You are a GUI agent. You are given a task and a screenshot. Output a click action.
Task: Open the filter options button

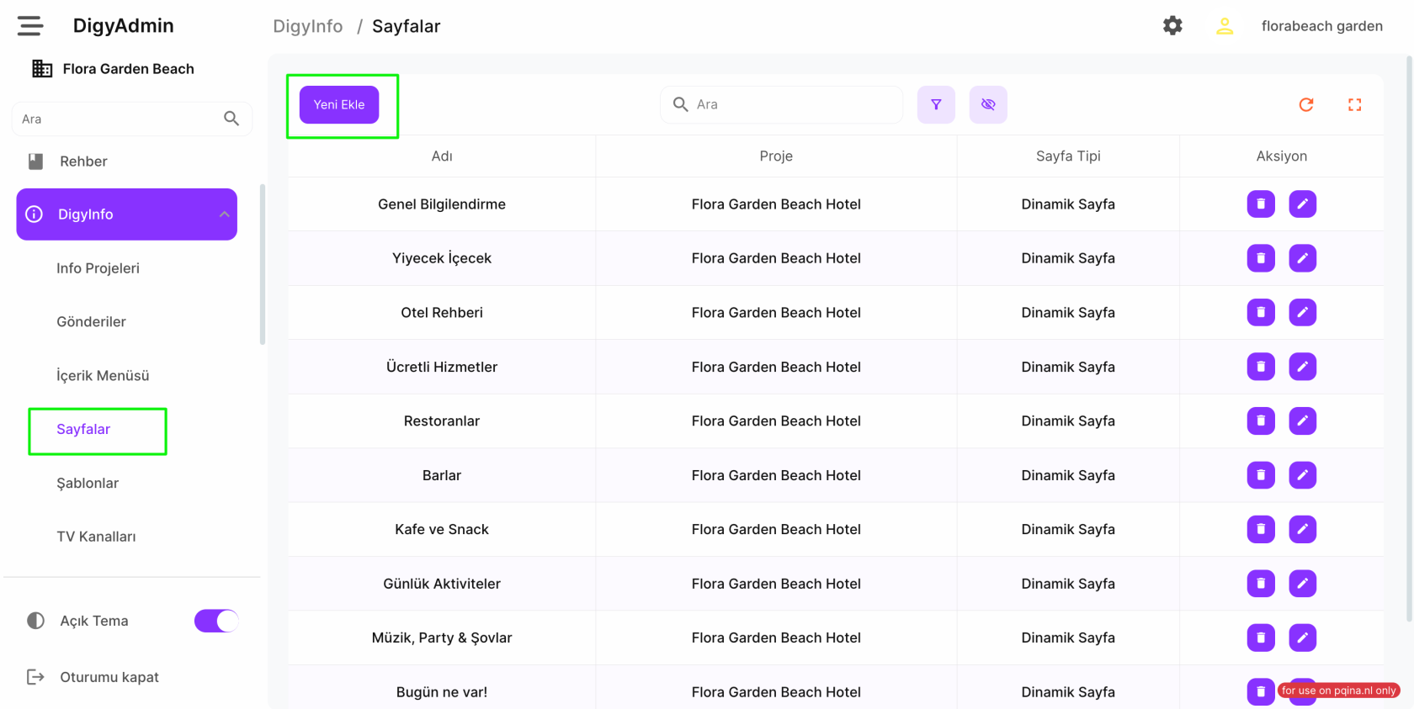(936, 104)
